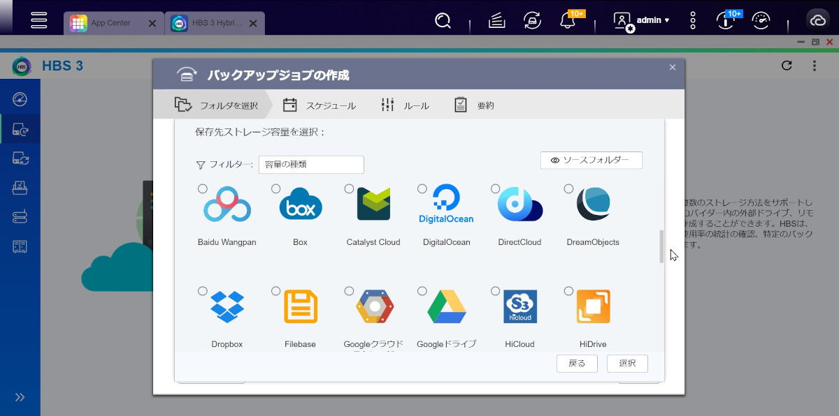
Task: Click the 戻る button
Action: click(577, 364)
